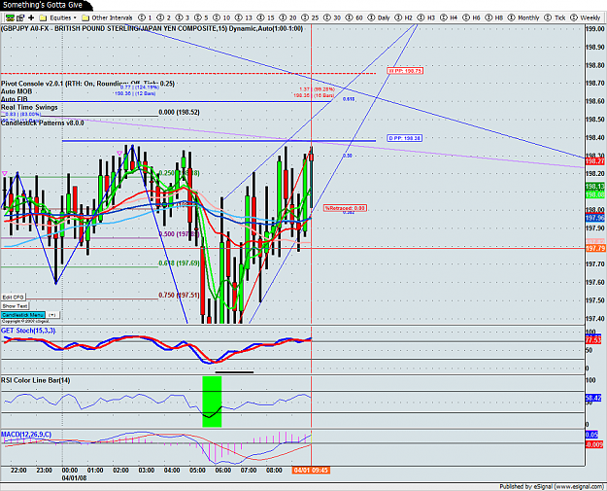Click the Show Text button
Screen dimensions: 607x491
[15, 306]
